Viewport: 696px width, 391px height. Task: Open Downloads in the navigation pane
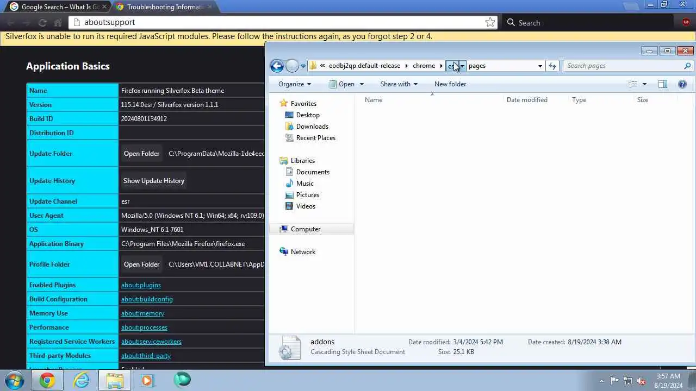click(312, 127)
